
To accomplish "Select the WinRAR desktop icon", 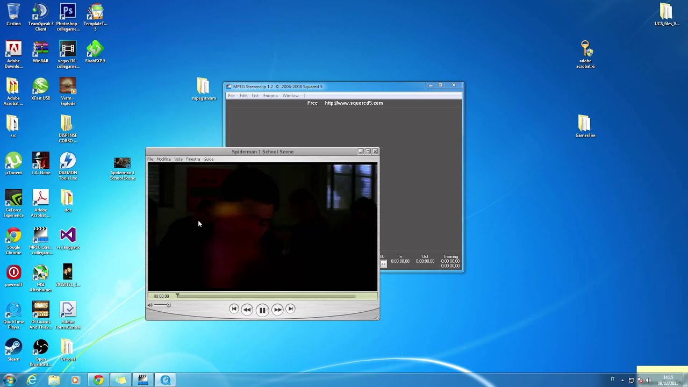I will point(41,52).
